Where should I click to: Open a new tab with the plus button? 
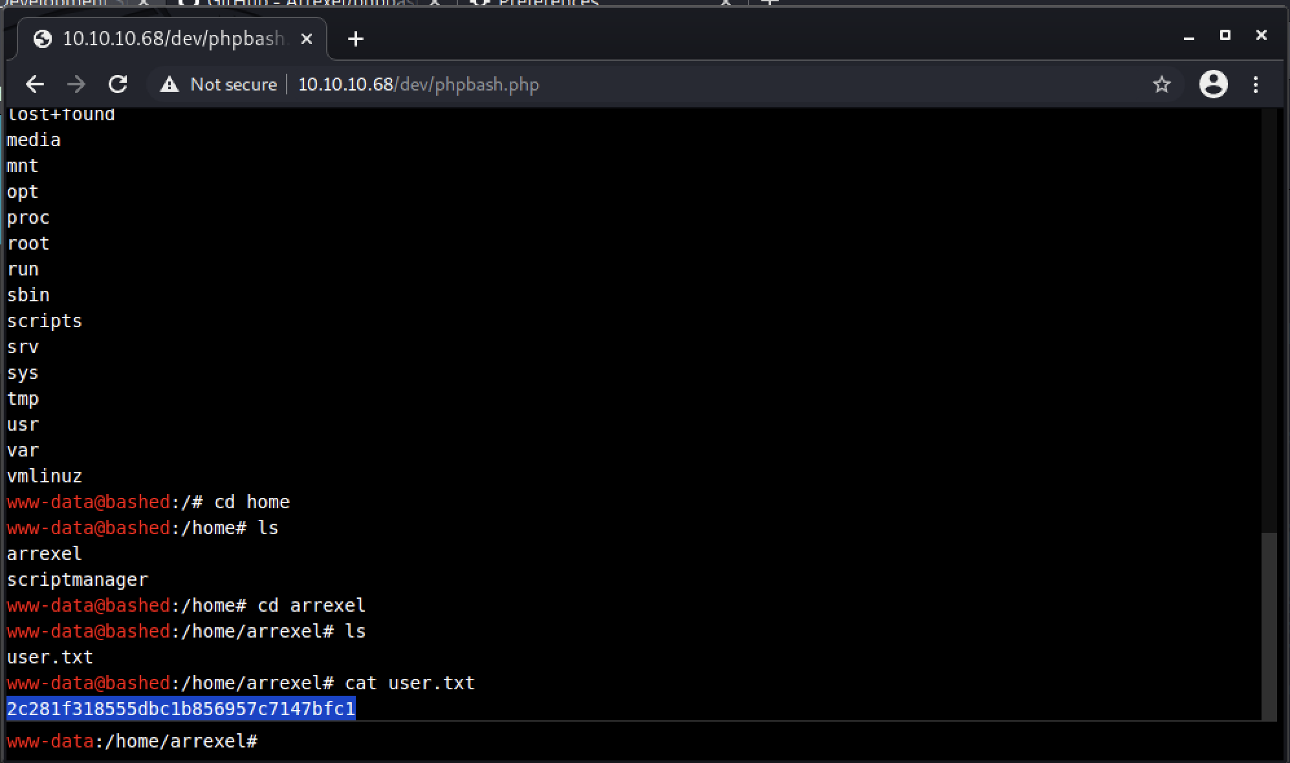click(x=355, y=39)
